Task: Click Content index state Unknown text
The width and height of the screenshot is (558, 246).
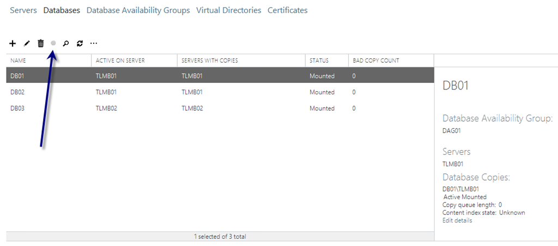Action: tap(484, 213)
